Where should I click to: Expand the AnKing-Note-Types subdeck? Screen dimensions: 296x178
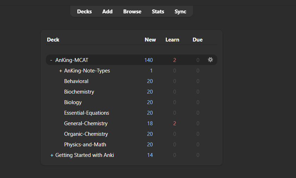click(x=61, y=71)
